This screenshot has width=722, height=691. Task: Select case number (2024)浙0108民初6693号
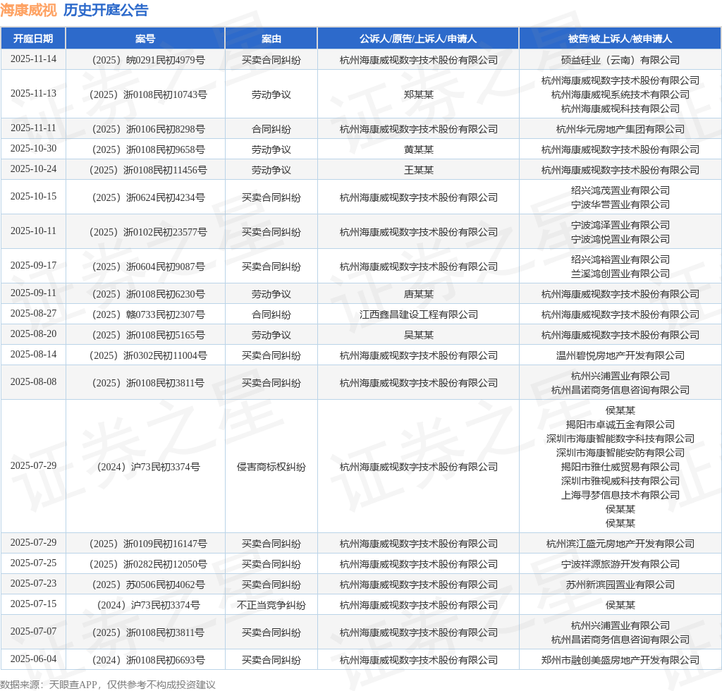148,660
